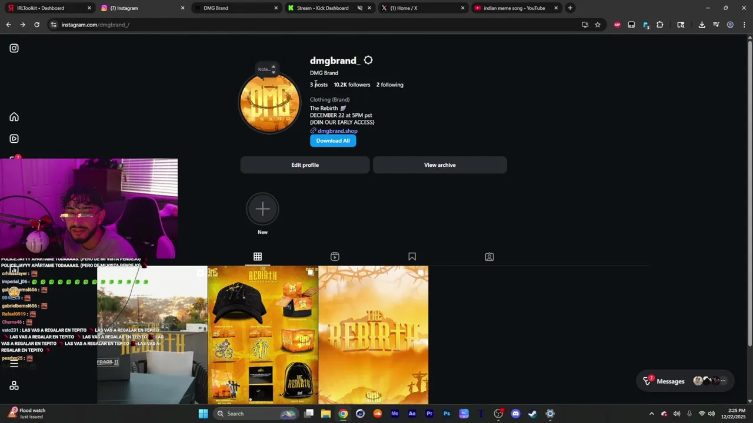This screenshot has width=753, height=423.
Task: Click the Note bubble above profile picture
Action: pyautogui.click(x=266, y=69)
